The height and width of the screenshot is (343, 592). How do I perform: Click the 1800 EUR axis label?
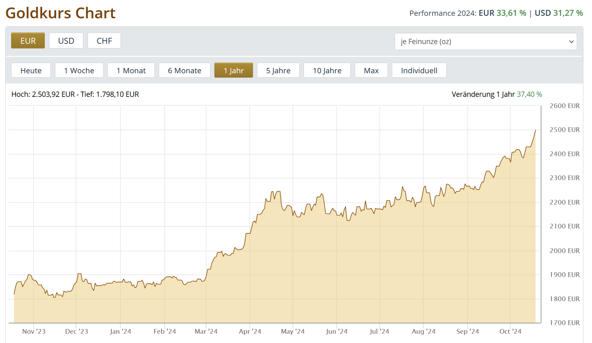(x=565, y=299)
